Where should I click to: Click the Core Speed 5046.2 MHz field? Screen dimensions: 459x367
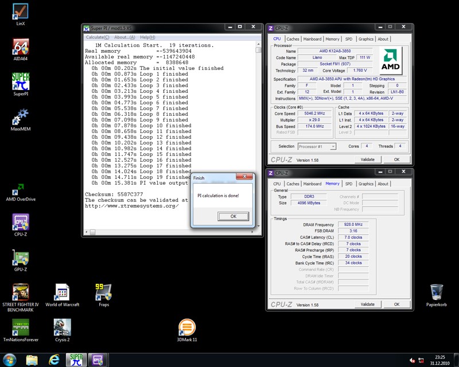click(314, 114)
